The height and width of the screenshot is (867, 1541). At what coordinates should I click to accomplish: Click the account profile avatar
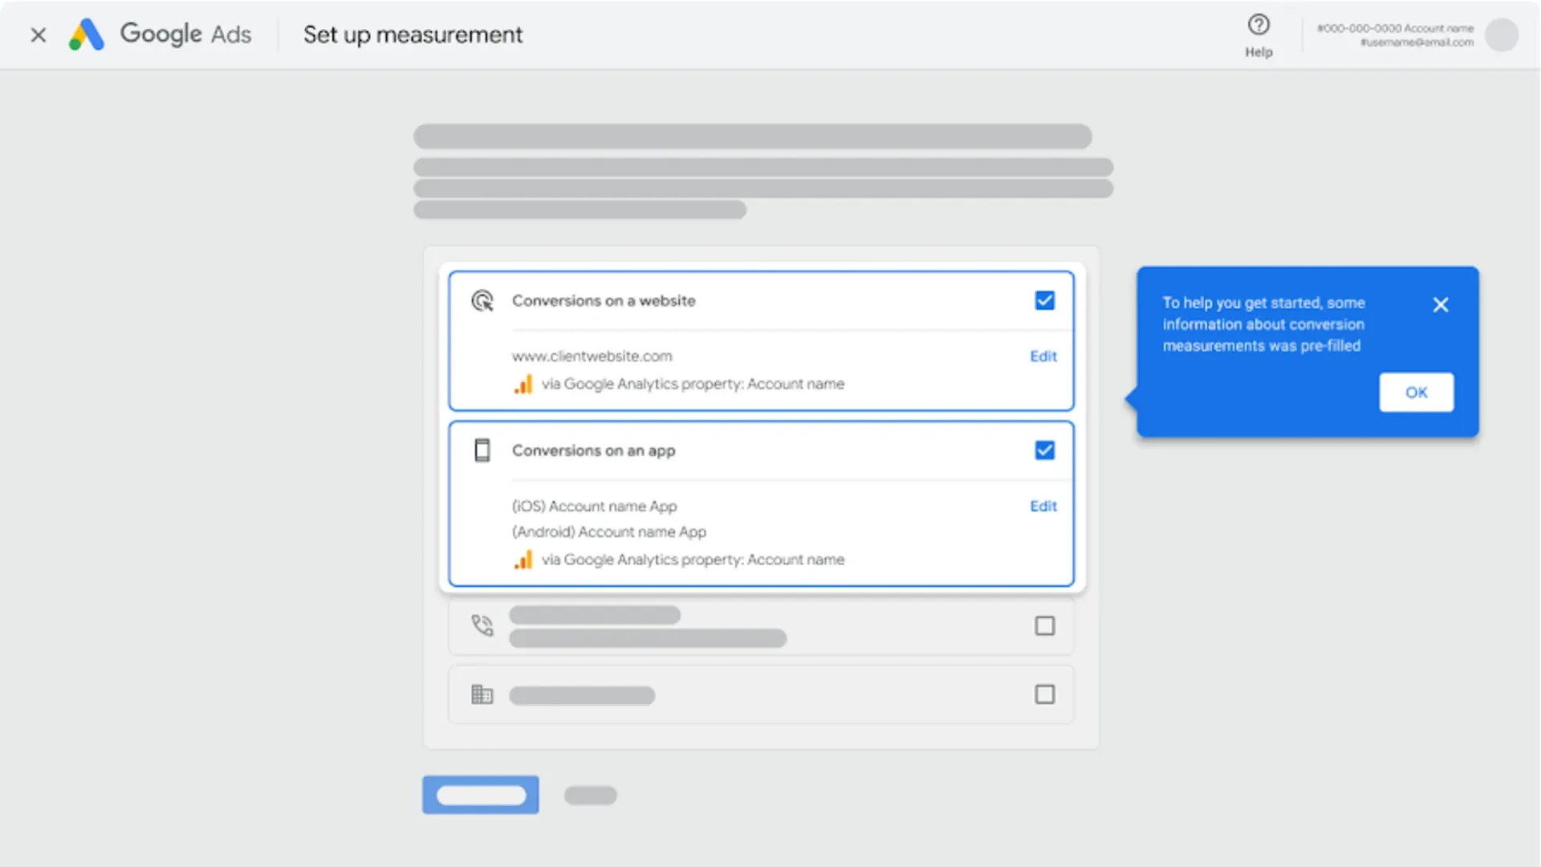1502,35
